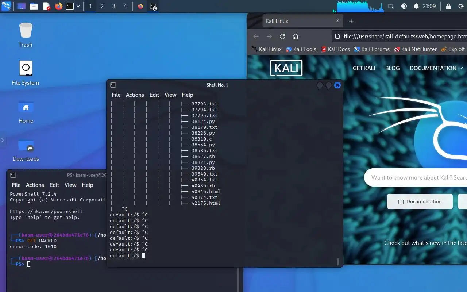Open the notifications bell icon
This screenshot has height=292, width=467.
tap(416, 6)
